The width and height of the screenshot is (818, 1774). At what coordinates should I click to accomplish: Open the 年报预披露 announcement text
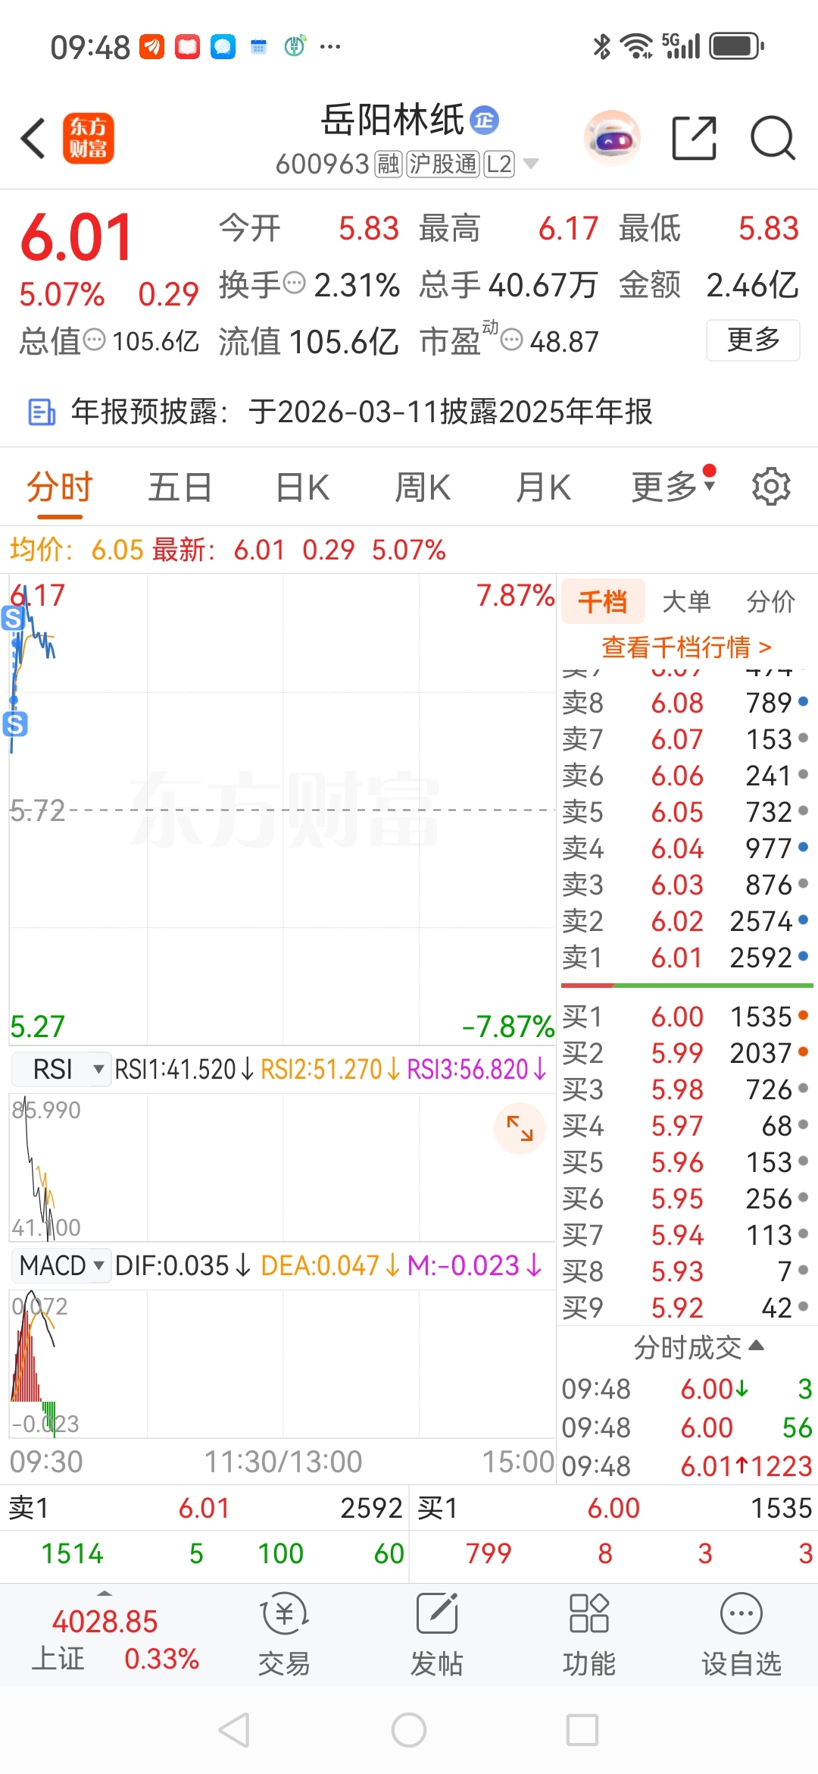pos(362,412)
